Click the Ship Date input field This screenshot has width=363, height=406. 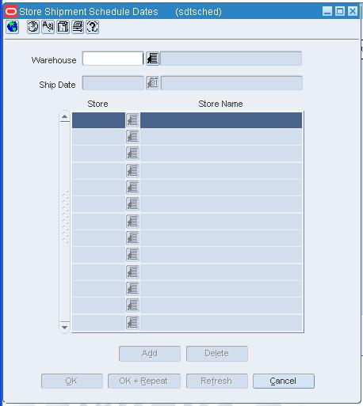[113, 83]
